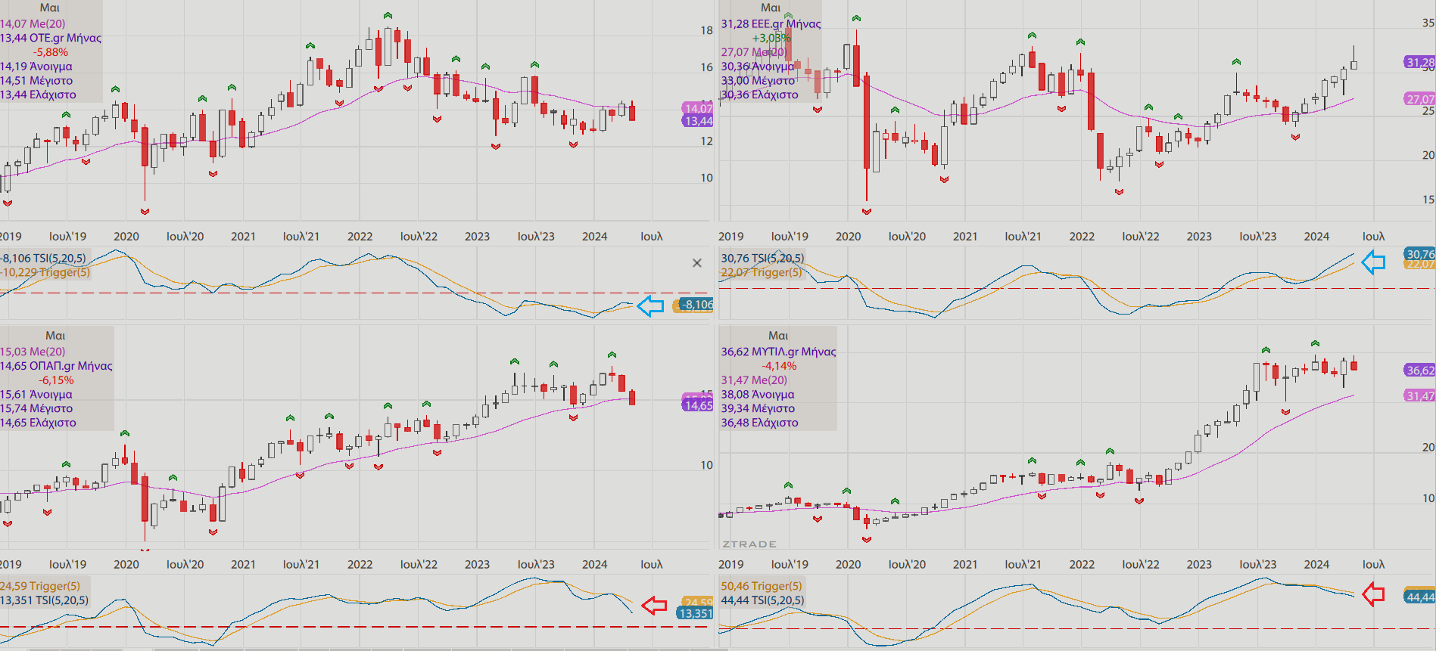The width and height of the screenshot is (1436, 651).
Task: Click the blue 13,351 TSI value tag
Action: tap(695, 613)
